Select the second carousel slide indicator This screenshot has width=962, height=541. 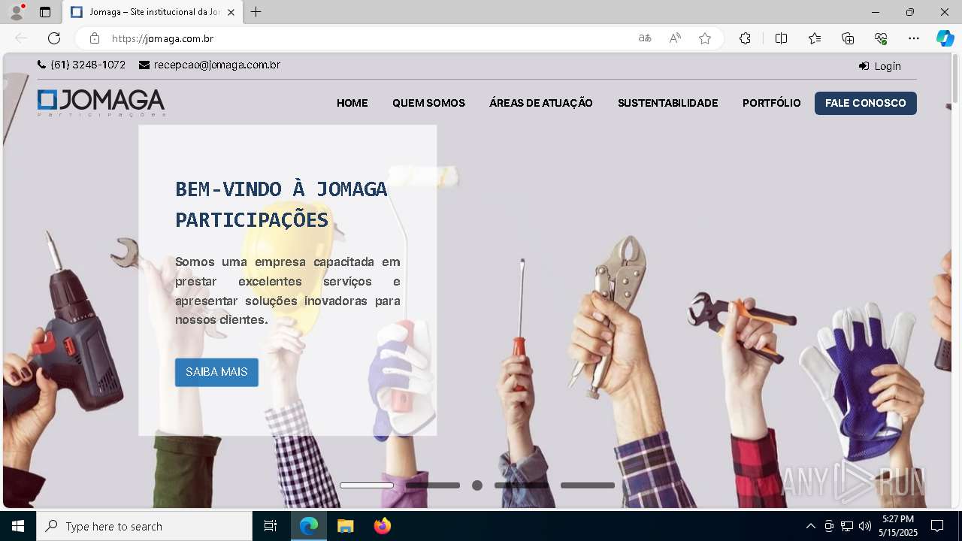pos(433,485)
